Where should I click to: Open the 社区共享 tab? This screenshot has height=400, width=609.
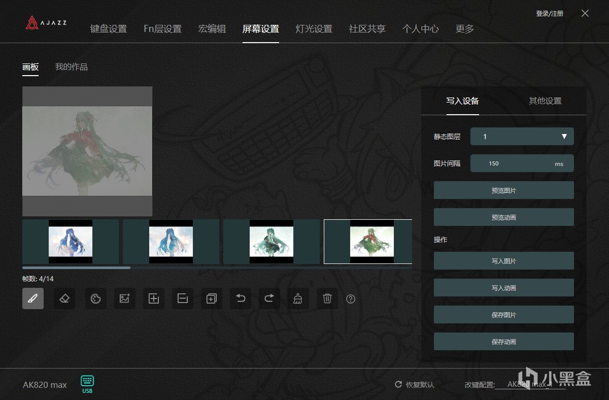point(367,29)
